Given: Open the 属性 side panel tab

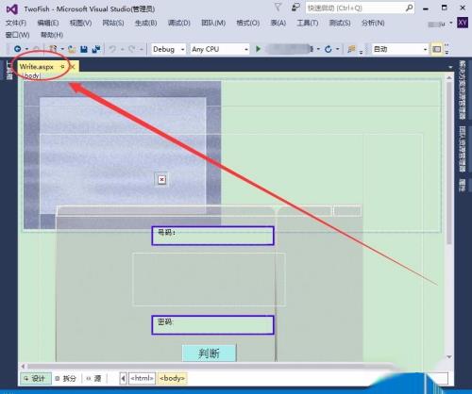Looking at the screenshot, I should [462, 186].
